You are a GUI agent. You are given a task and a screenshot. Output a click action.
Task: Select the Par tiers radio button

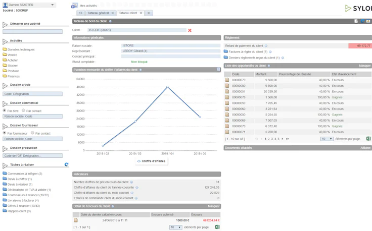click(4, 110)
